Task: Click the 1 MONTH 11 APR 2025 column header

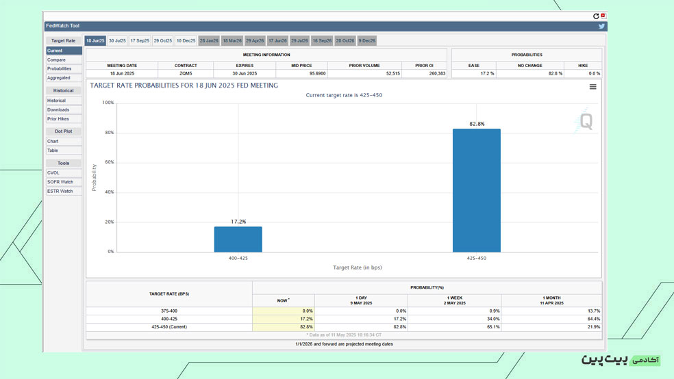Action: click(x=551, y=300)
